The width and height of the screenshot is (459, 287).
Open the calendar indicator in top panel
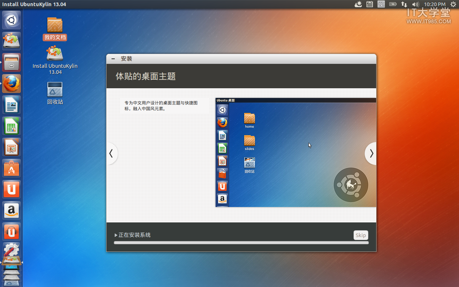[370, 4]
